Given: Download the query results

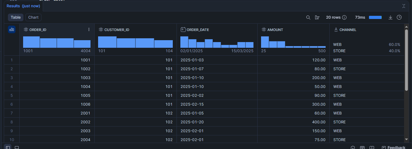Looking at the screenshot, I should tap(390, 17).
